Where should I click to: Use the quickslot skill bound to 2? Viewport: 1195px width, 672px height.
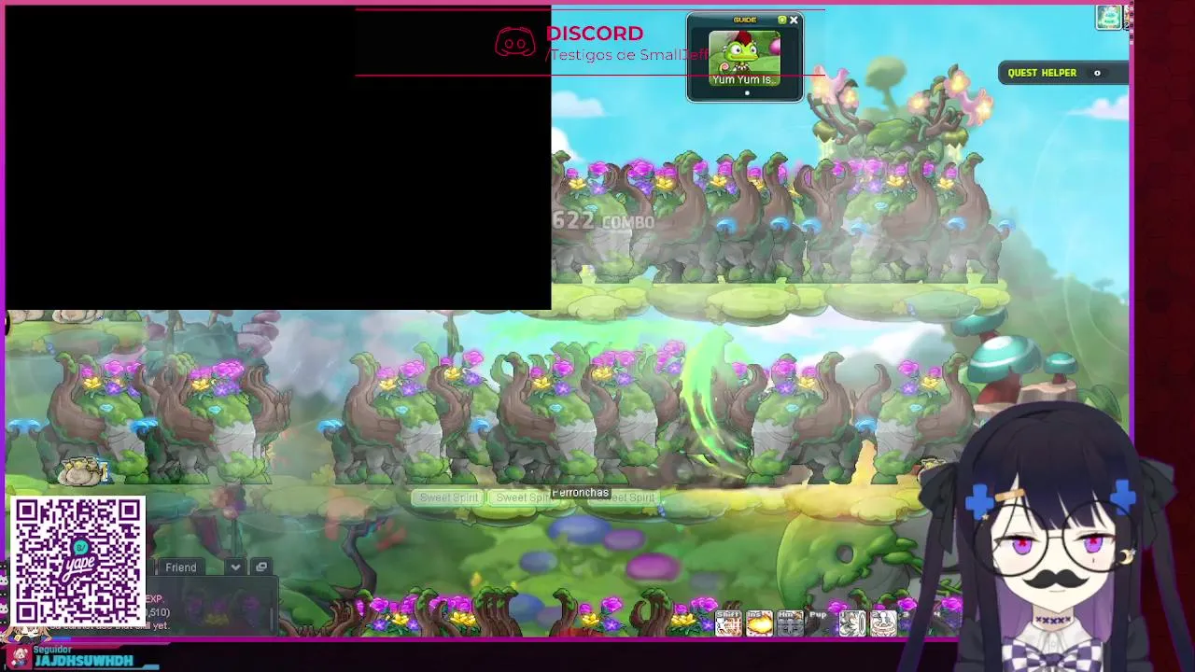click(883, 623)
